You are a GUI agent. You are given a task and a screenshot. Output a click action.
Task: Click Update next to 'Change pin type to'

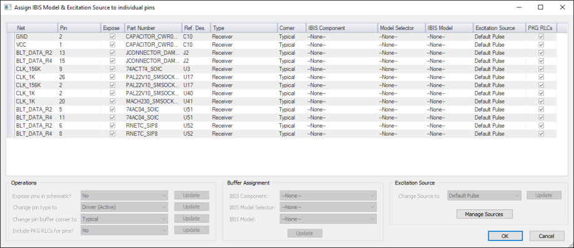point(192,207)
